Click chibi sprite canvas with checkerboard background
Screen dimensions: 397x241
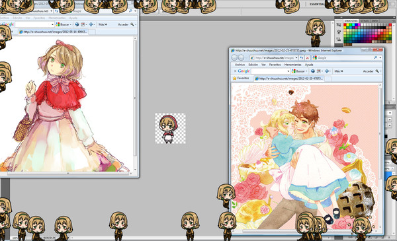171,128
